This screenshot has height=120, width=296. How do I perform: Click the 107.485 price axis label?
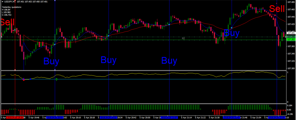291,2
